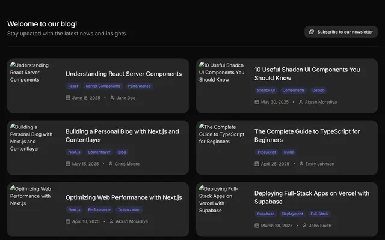
Task: Select the Components tag on Shadcn card
Action: pos(294,91)
